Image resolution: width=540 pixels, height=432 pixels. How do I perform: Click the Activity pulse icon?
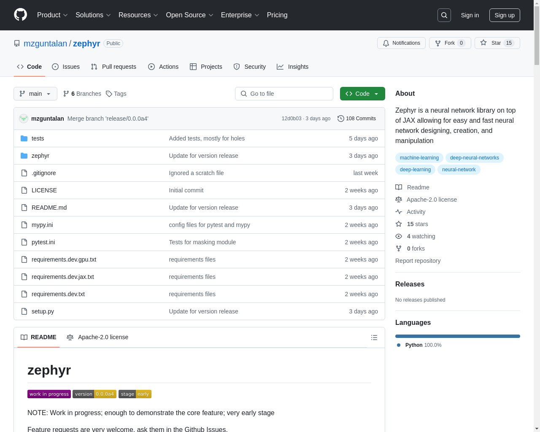399,212
